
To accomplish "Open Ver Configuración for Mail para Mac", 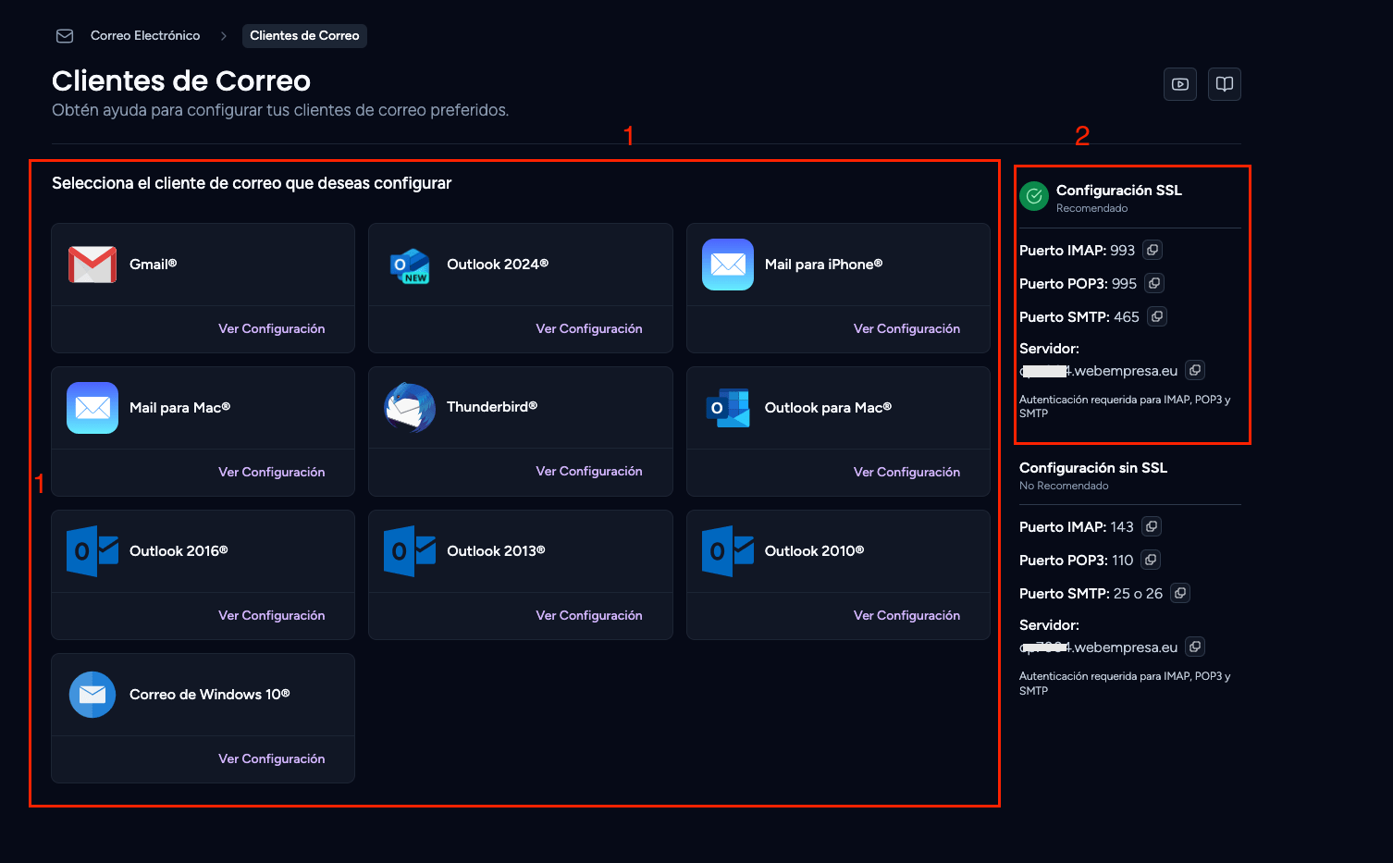I will click(271, 472).
